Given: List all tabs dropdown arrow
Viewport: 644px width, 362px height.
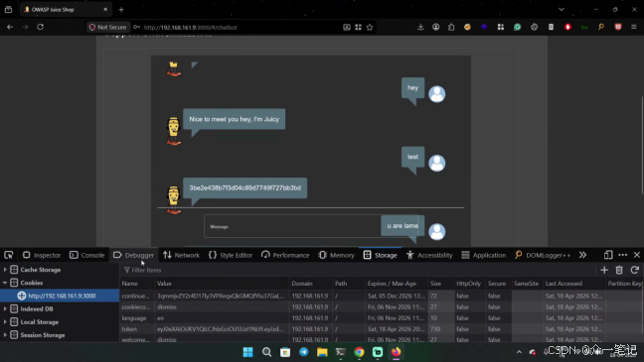Looking at the screenshot, I should pos(562,10).
